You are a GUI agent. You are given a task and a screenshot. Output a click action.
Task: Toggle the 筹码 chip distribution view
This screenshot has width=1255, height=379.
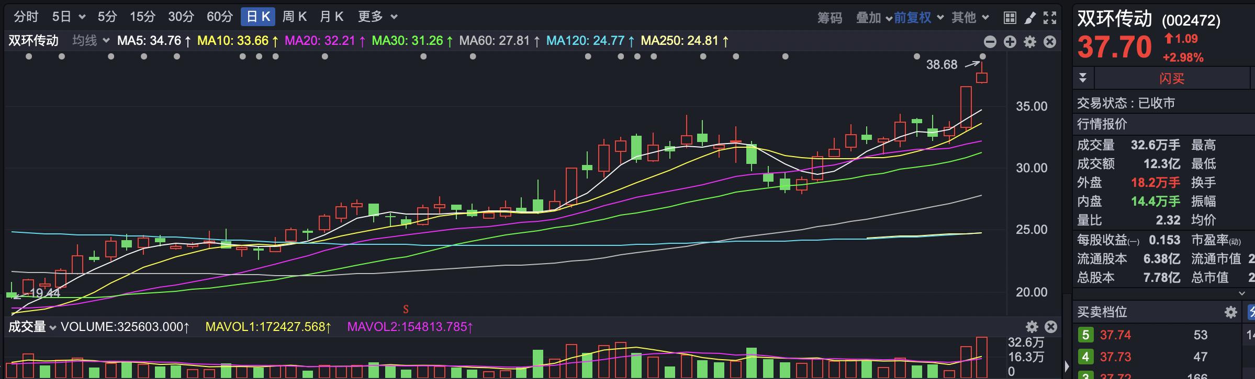[x=830, y=18]
